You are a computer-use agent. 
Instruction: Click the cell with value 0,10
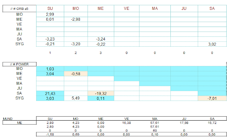tap(155, 134)
